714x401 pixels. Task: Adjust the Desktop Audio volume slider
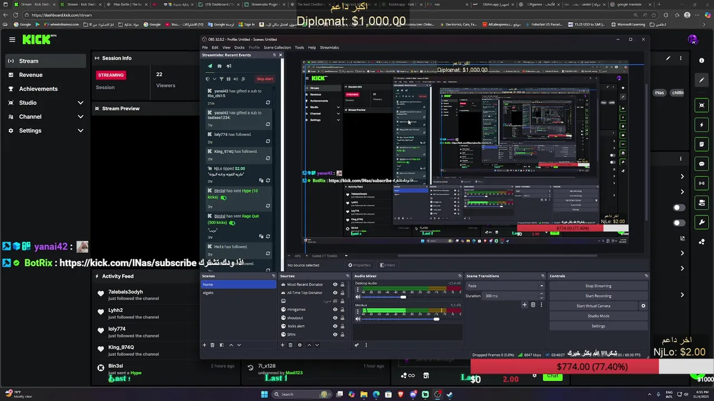[403, 297]
